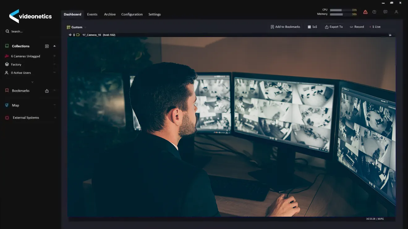This screenshot has height=229, width=408.
Task: Click the red alert warning icon
Action: click(365, 12)
